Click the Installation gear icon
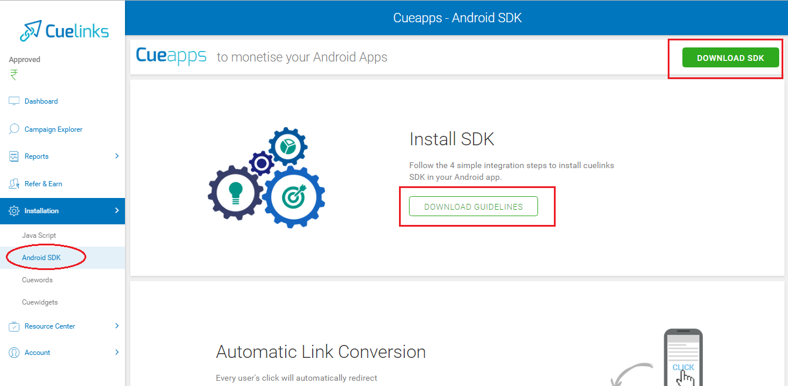This screenshot has height=386, width=788. (x=14, y=211)
